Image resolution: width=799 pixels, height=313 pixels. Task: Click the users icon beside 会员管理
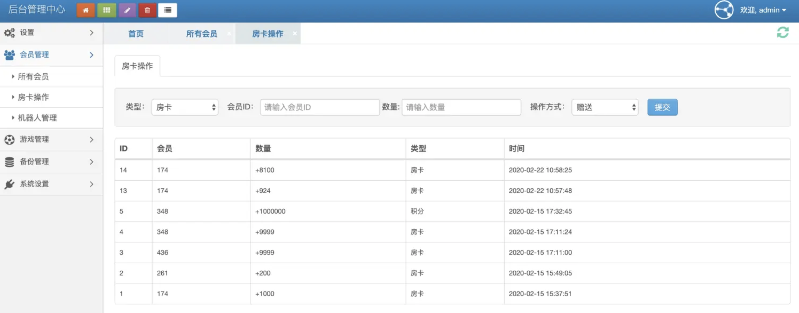(x=9, y=55)
